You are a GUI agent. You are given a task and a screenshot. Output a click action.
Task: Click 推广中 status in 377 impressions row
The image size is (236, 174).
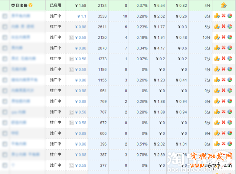coord(55,165)
